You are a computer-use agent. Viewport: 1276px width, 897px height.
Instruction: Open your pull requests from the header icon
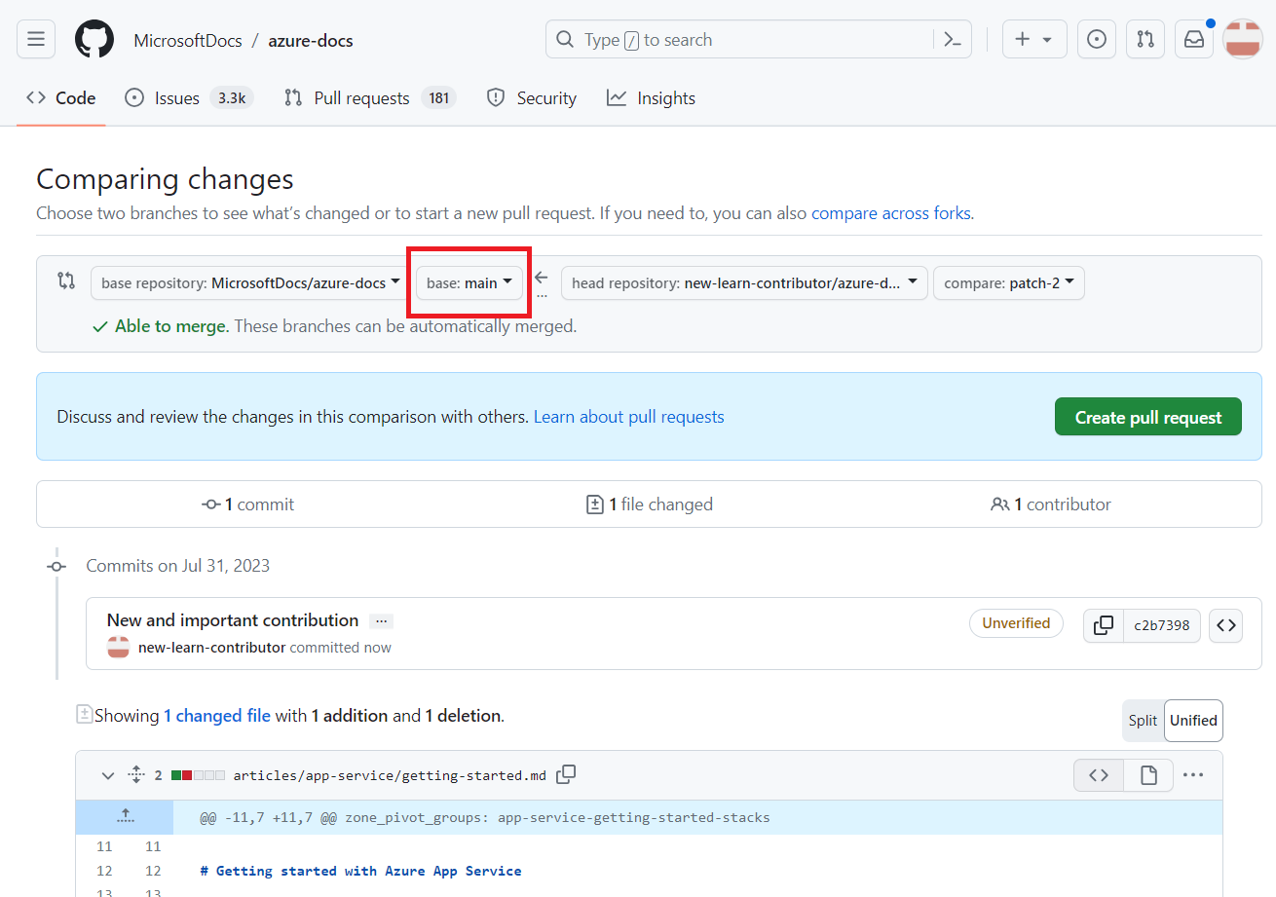coord(1145,39)
